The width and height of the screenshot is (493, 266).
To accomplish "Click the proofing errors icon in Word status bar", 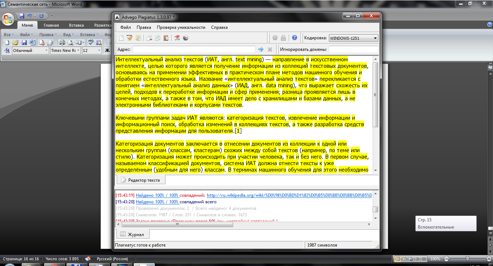I will tap(87, 259).
